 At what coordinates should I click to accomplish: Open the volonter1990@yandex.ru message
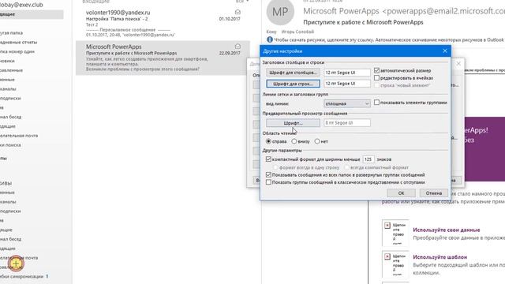click(x=163, y=23)
